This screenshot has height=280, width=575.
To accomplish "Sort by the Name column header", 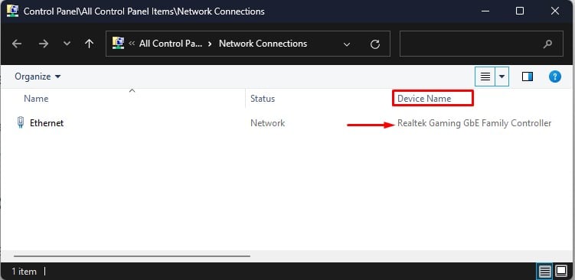I will click(36, 99).
